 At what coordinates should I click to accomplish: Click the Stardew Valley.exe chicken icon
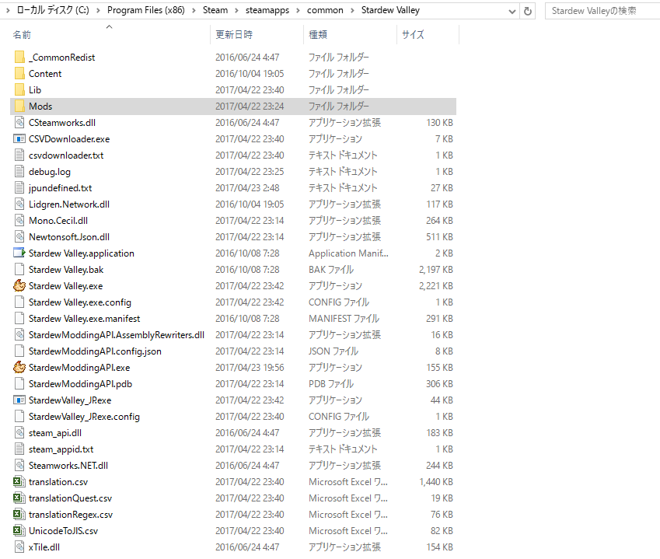19,286
